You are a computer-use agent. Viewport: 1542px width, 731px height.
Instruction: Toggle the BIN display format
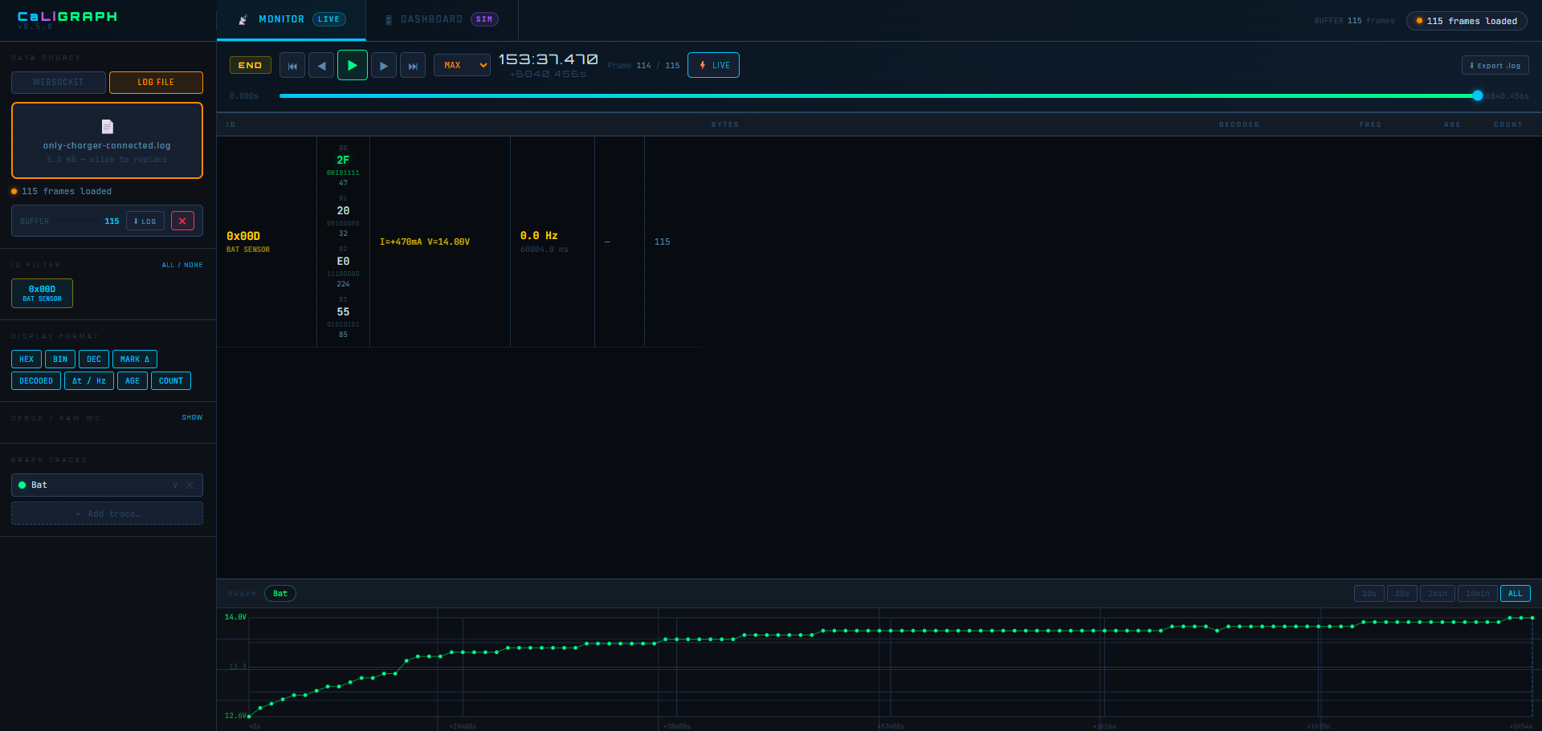pos(60,359)
